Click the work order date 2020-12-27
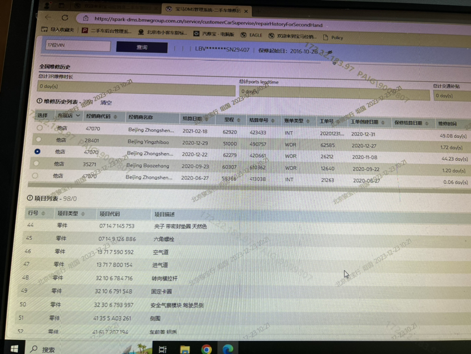471x354 pixels. tap(364, 145)
